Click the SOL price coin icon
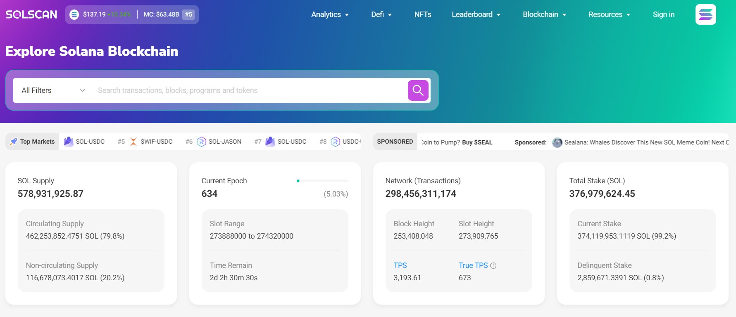Viewport: 736px width, 317px height. (x=74, y=14)
